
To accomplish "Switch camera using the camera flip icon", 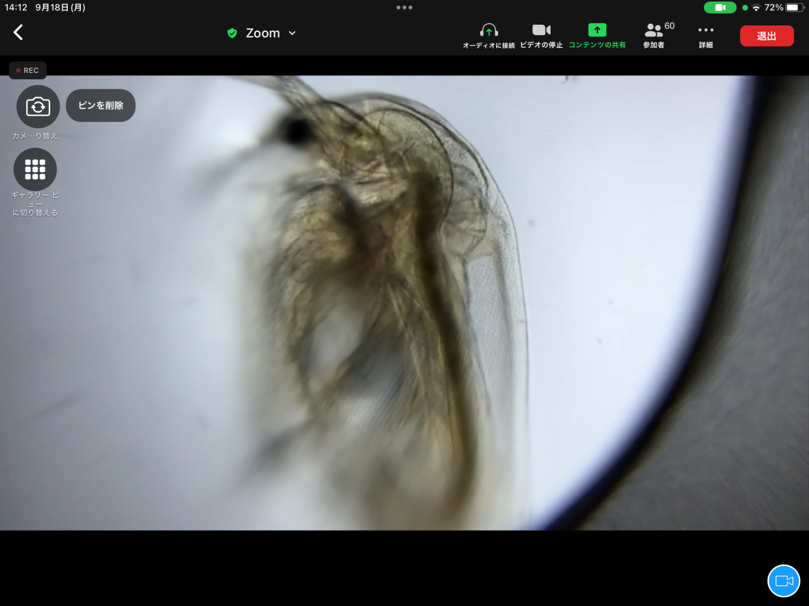I will pyautogui.click(x=38, y=107).
